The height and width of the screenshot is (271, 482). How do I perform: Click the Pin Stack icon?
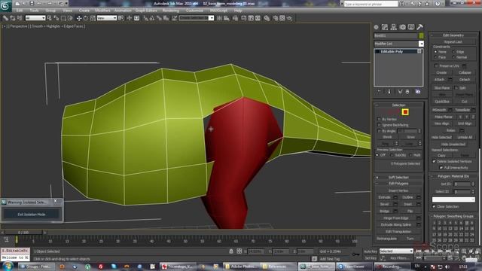380,92
